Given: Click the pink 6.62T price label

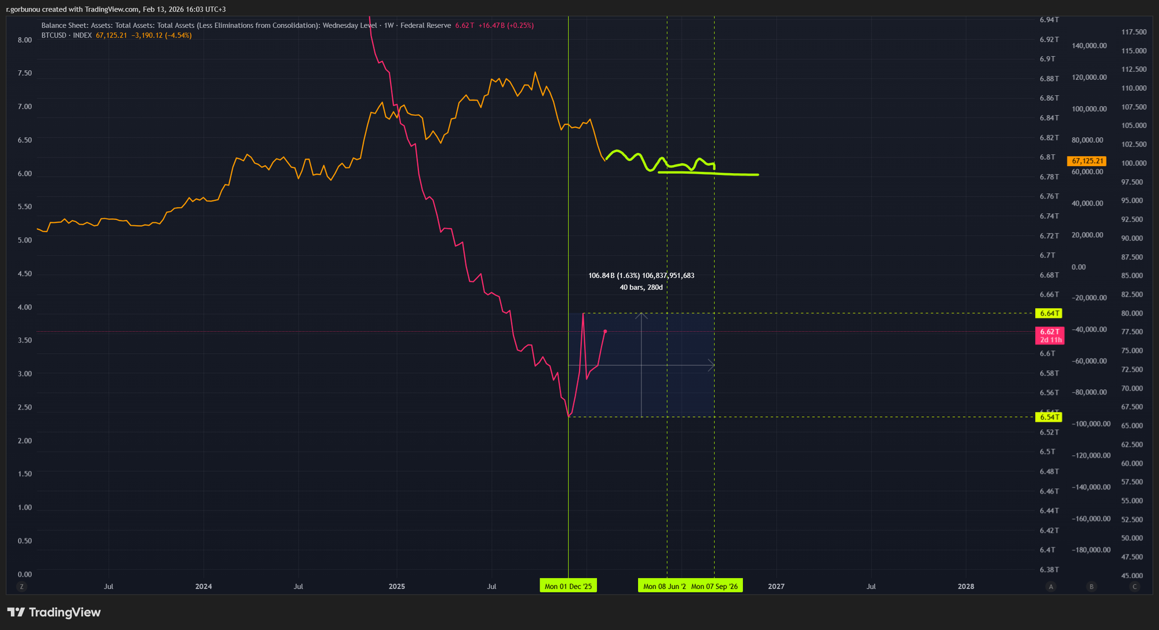Looking at the screenshot, I should (x=1049, y=335).
